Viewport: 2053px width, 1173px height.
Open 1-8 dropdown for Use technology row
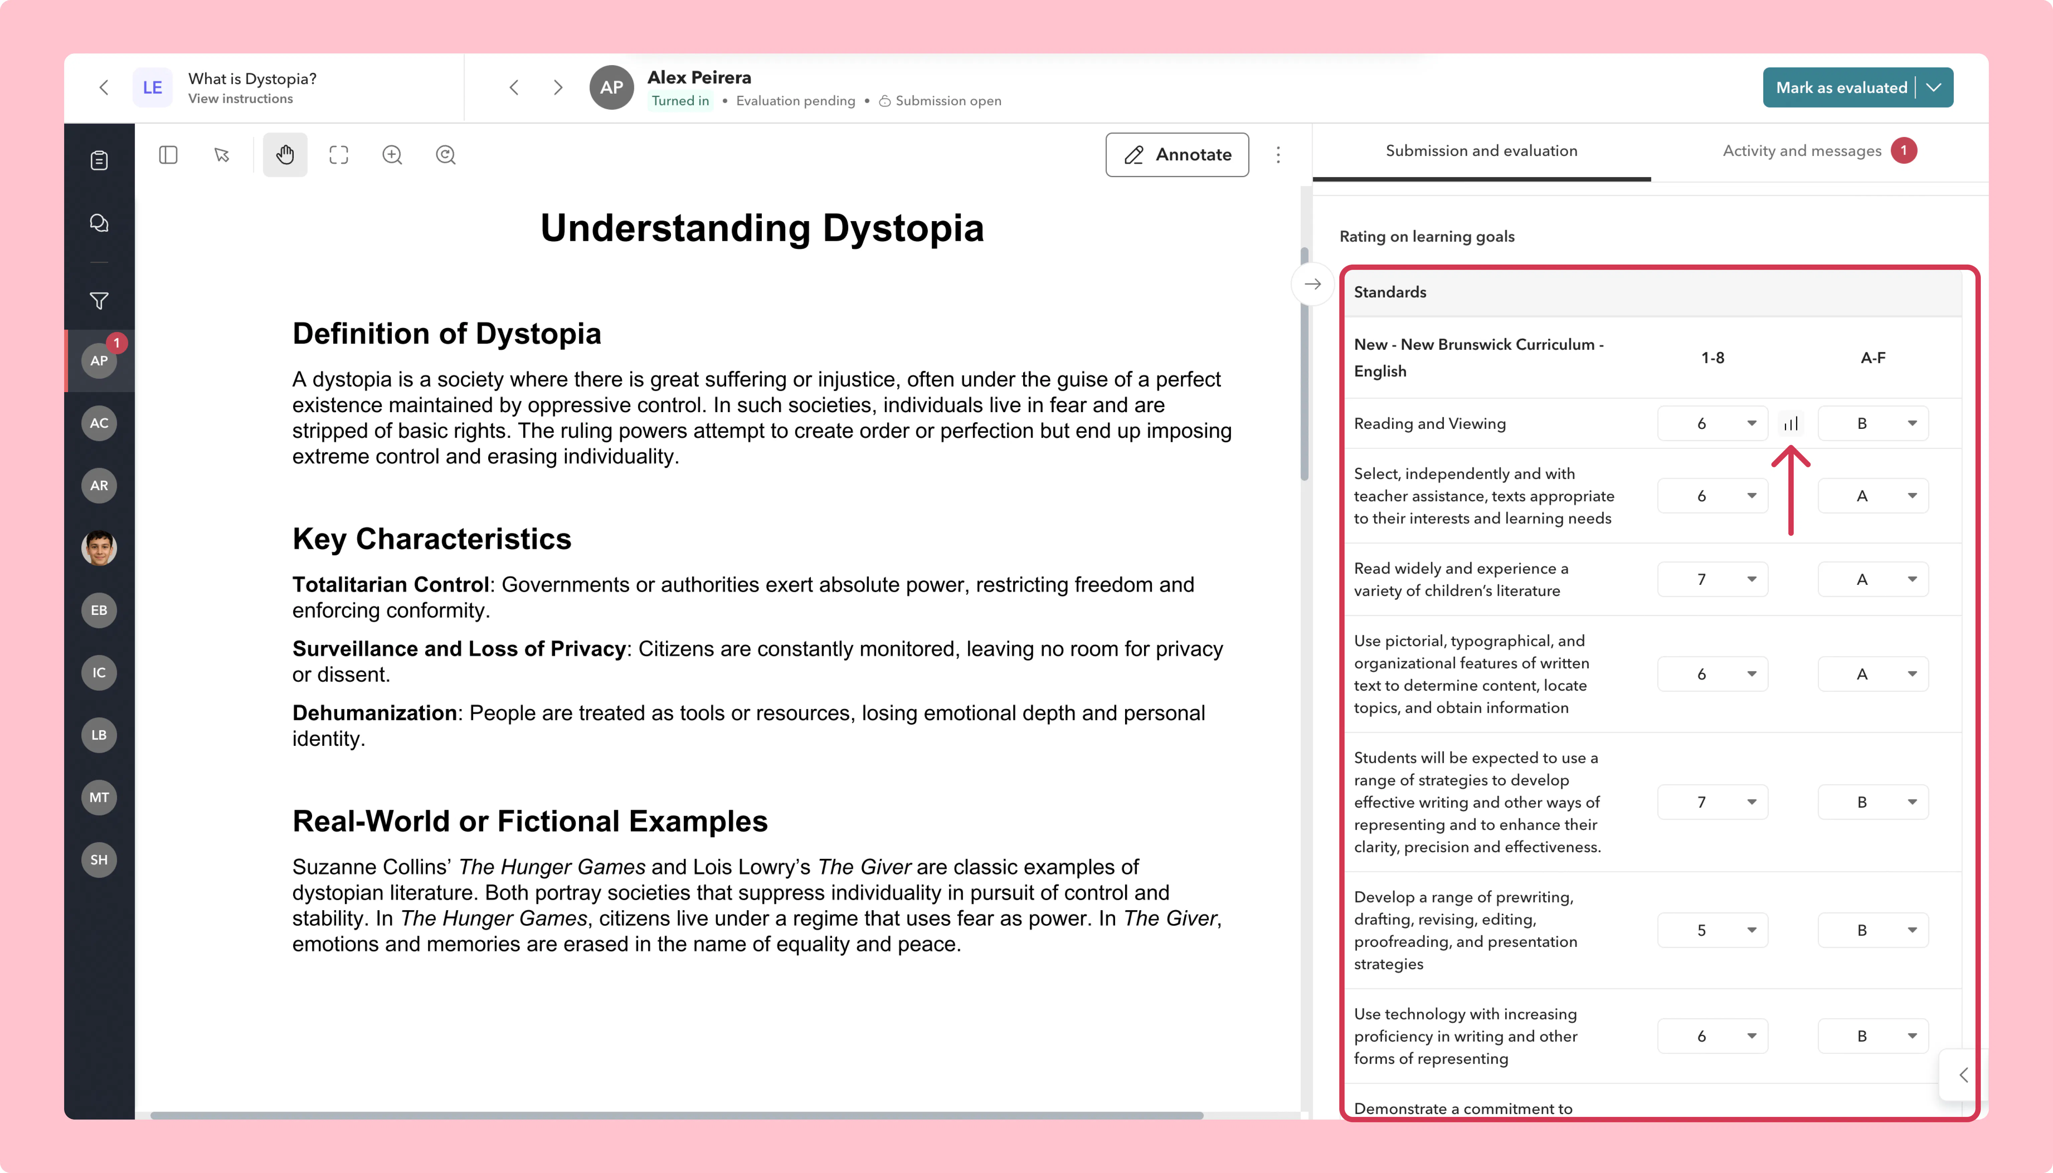coord(1712,1036)
